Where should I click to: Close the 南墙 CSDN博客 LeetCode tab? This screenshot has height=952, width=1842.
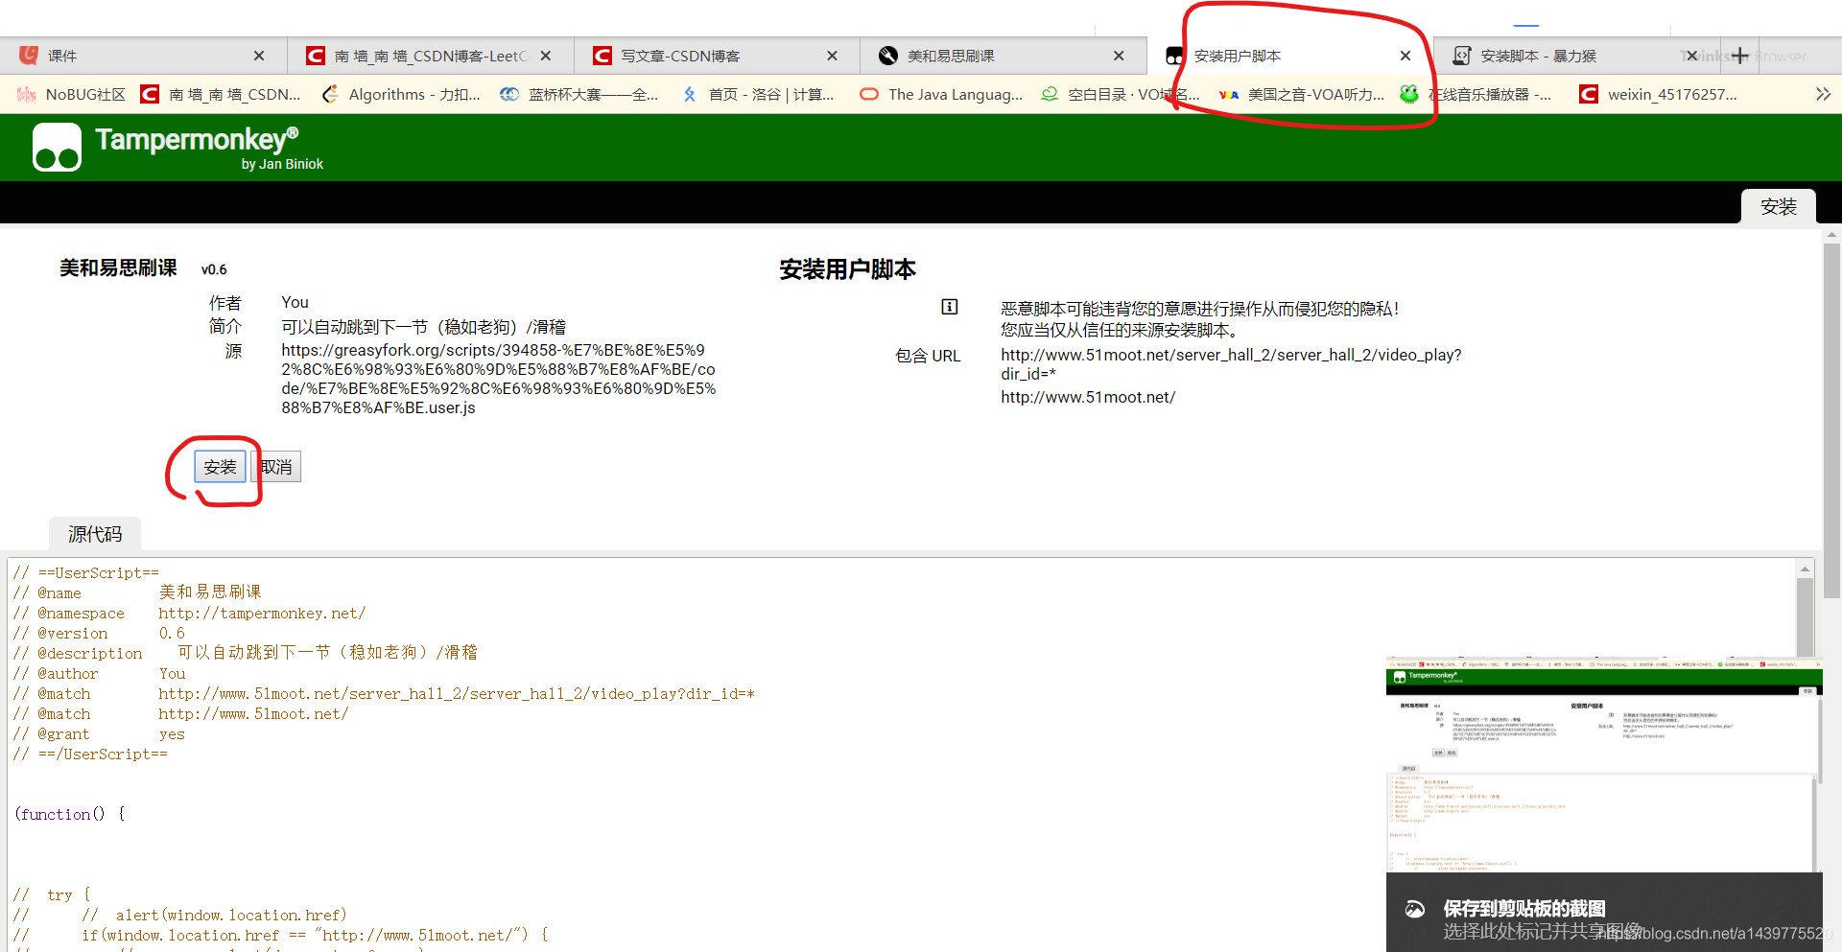pyautogui.click(x=545, y=56)
